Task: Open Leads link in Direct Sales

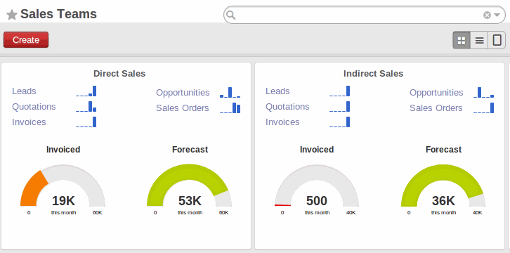Action: [x=24, y=91]
